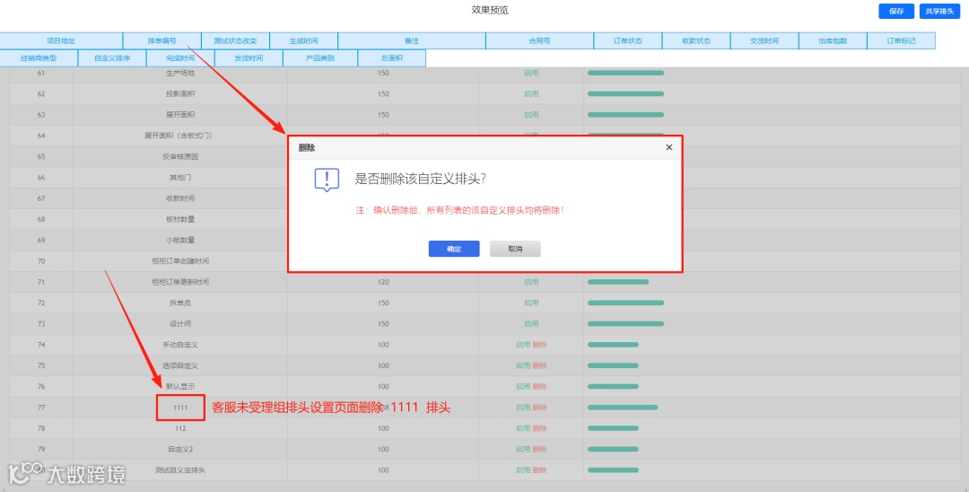Select the 经销商类型 column header
Screen dimensions: 969x492
[x=39, y=58]
